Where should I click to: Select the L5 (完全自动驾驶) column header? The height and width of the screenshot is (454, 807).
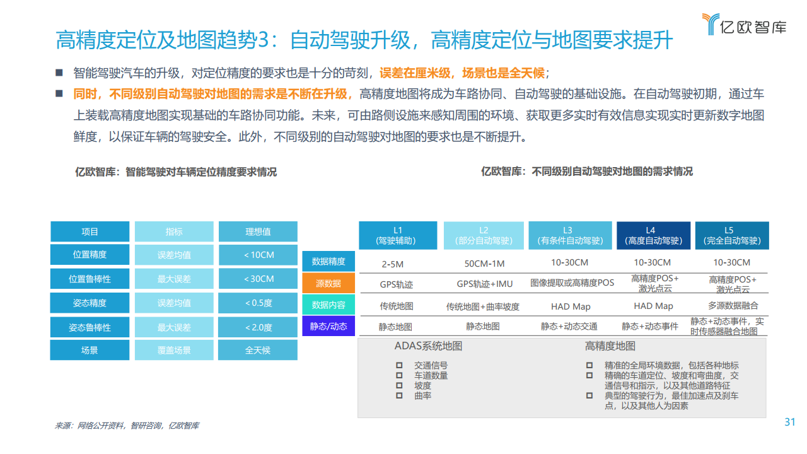(732, 235)
